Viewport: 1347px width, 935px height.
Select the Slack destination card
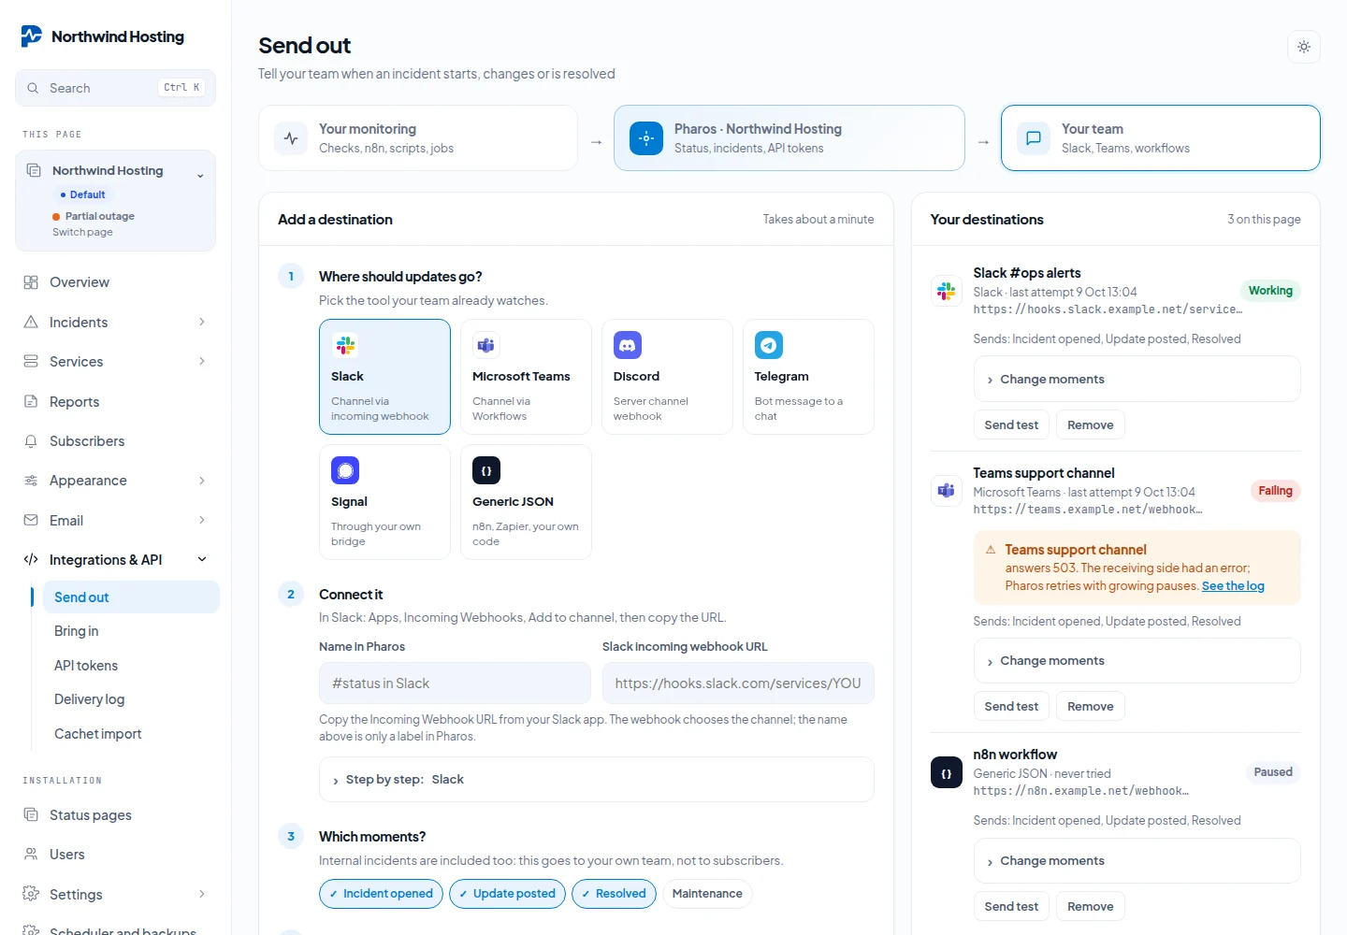384,377
